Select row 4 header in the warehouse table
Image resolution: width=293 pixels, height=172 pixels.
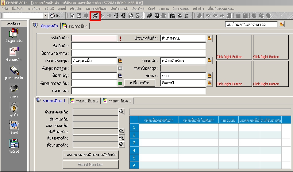tap(134, 150)
